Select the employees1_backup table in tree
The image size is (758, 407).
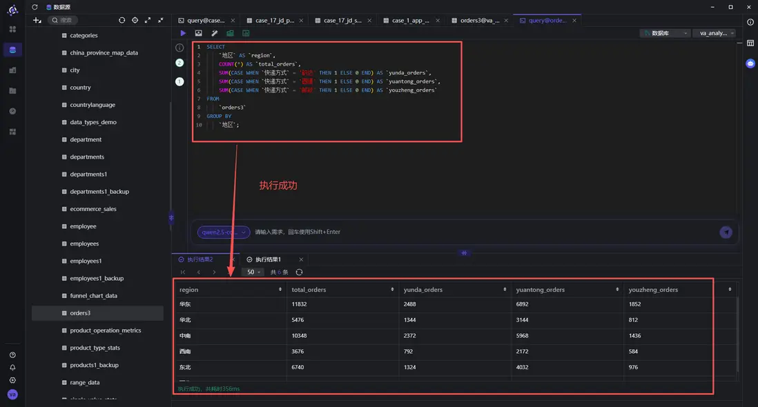(x=97, y=278)
